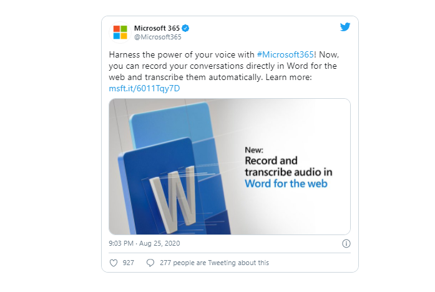Screen dimensions: 435x292
Task: Open Twitter via the bird logo
Action: [345, 27]
